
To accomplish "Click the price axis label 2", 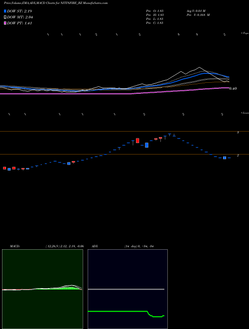I will [238, 156].
